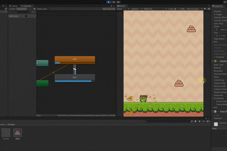Open the add parameter plus dropdown

pos(34,12)
